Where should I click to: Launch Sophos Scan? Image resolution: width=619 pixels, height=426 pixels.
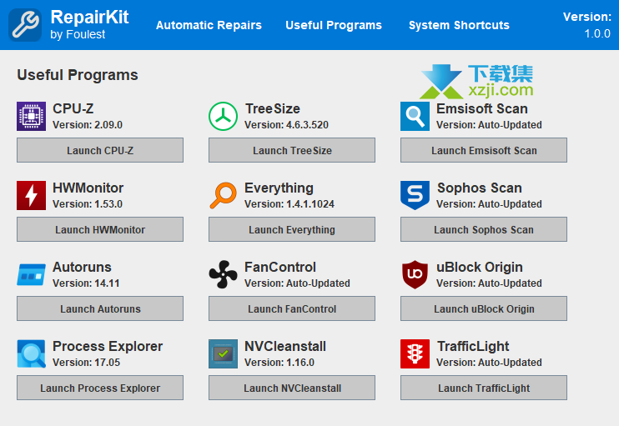[x=484, y=229]
